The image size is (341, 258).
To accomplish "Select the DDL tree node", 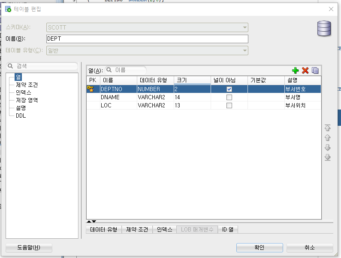I will tap(21, 116).
